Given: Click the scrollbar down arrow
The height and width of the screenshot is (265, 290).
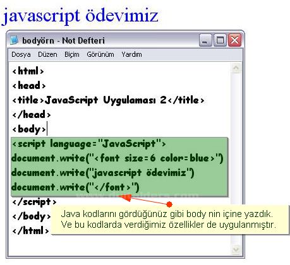Looking at the screenshot, I should point(236,249).
